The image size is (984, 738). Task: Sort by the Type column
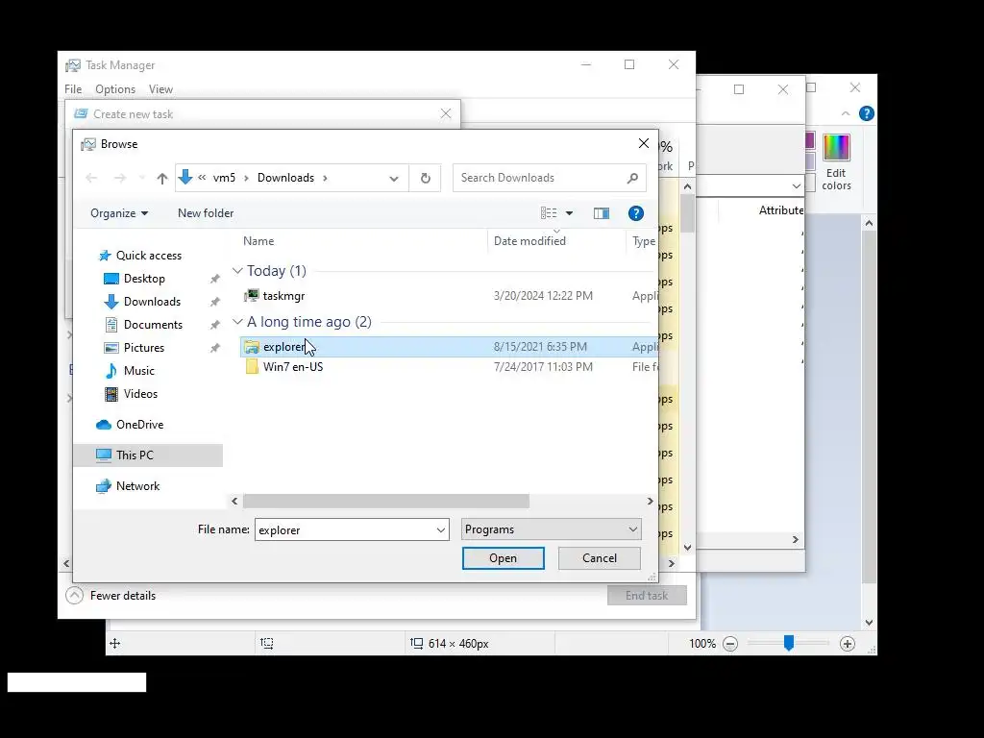point(643,241)
